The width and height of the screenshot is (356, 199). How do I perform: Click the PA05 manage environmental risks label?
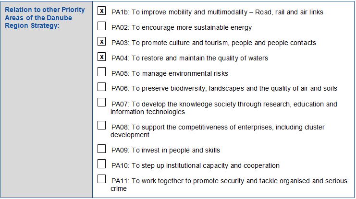(x=170, y=73)
